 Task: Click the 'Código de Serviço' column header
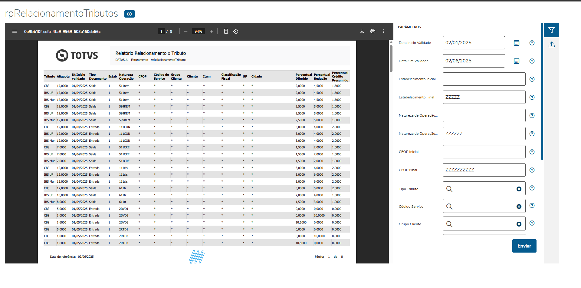point(161,77)
